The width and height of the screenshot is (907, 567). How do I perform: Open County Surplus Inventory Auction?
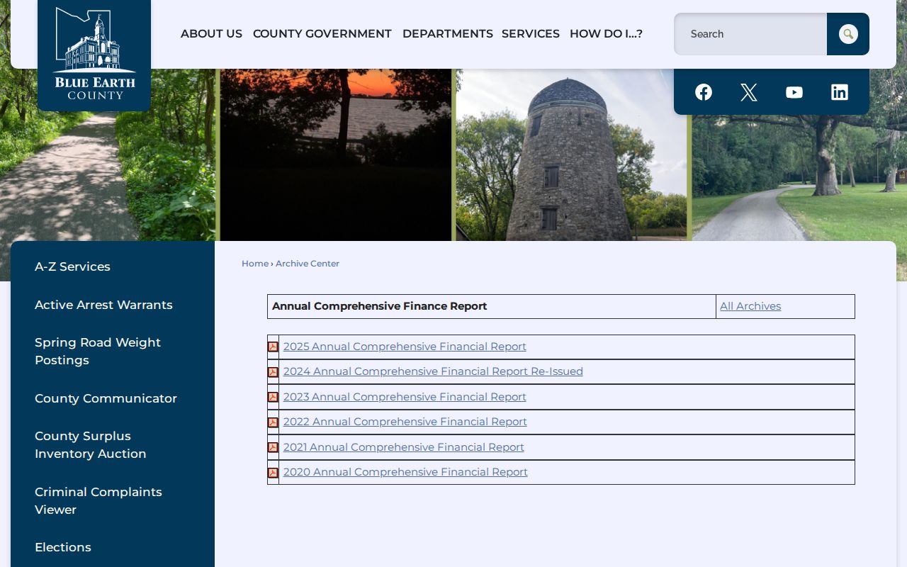pos(91,445)
